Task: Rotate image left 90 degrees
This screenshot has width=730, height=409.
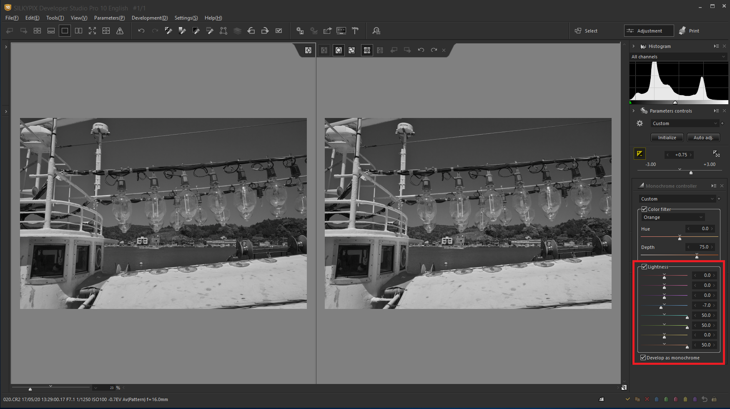Action: pyautogui.click(x=251, y=31)
